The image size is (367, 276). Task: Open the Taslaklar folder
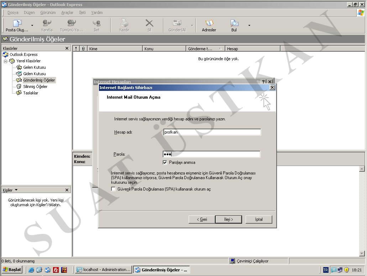pyautogui.click(x=30, y=93)
